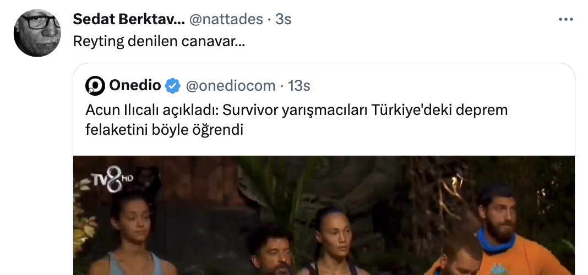Open the Sedat Berktav display name link
This screenshot has width=588, height=275.
(128, 19)
